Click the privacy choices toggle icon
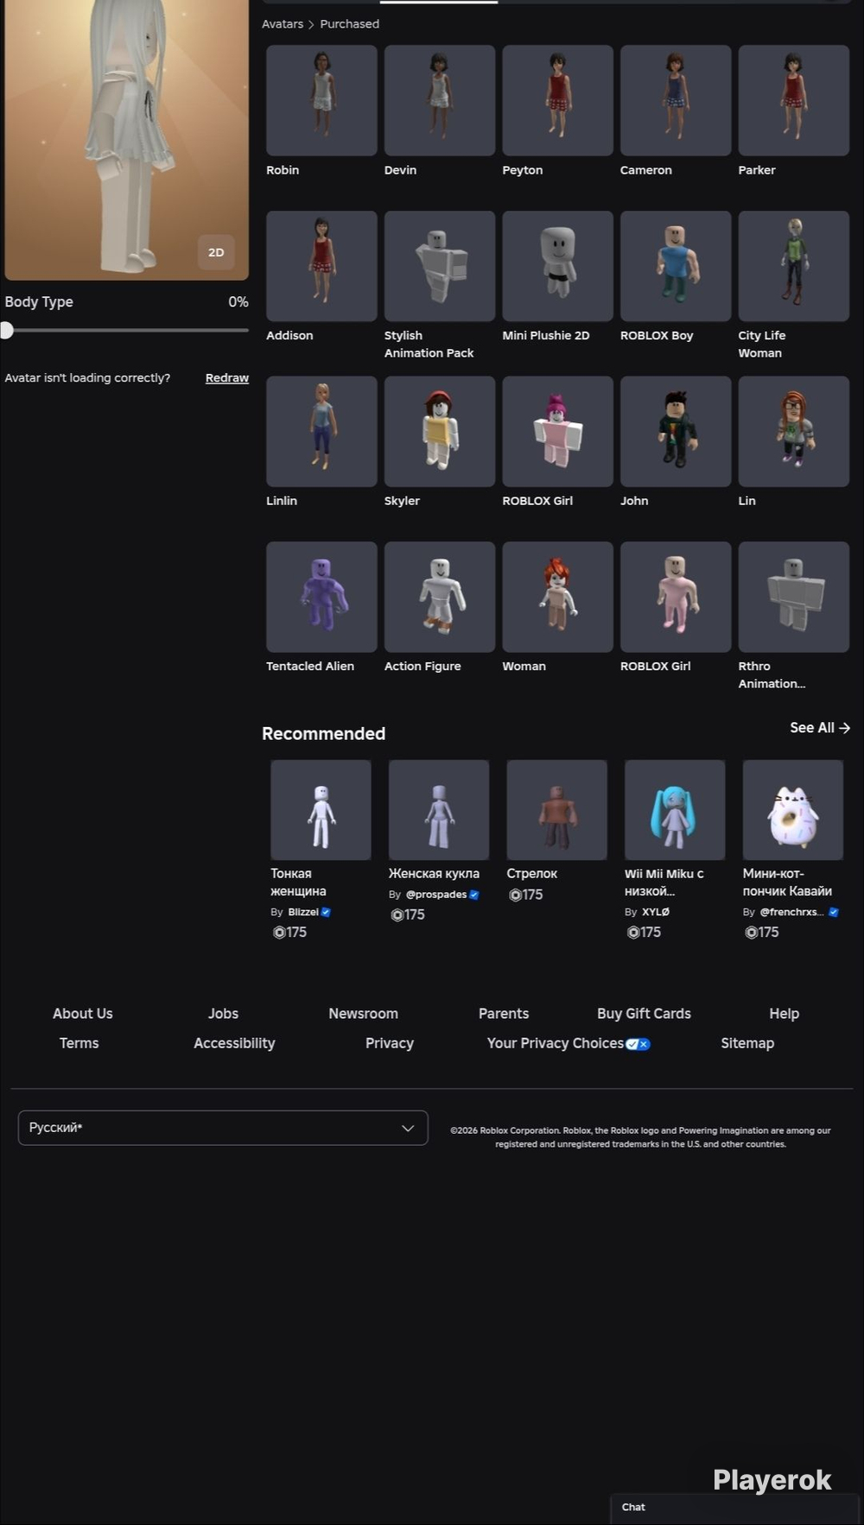This screenshot has width=864, height=1525. [638, 1044]
